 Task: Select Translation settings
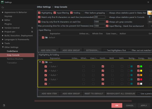(12, 63)
